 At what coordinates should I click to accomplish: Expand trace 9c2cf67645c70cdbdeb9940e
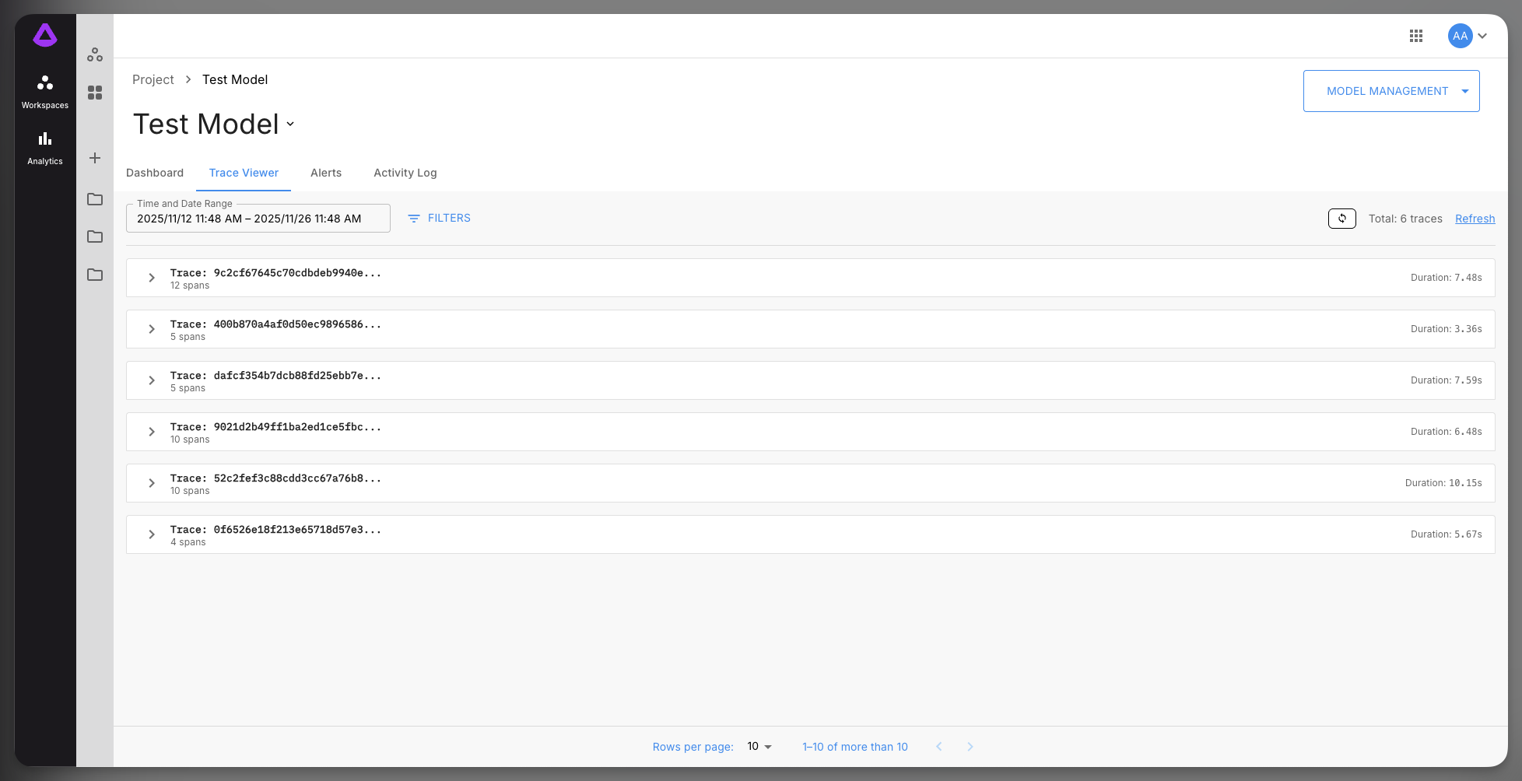pyautogui.click(x=152, y=278)
